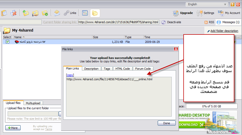
Task: Open the Links chain toolbar item
Action: 70,13
